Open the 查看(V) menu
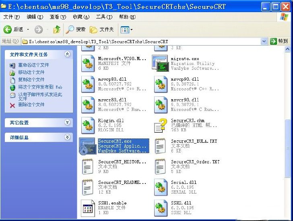Screen dimensions: 293x221 tap(58, 17)
